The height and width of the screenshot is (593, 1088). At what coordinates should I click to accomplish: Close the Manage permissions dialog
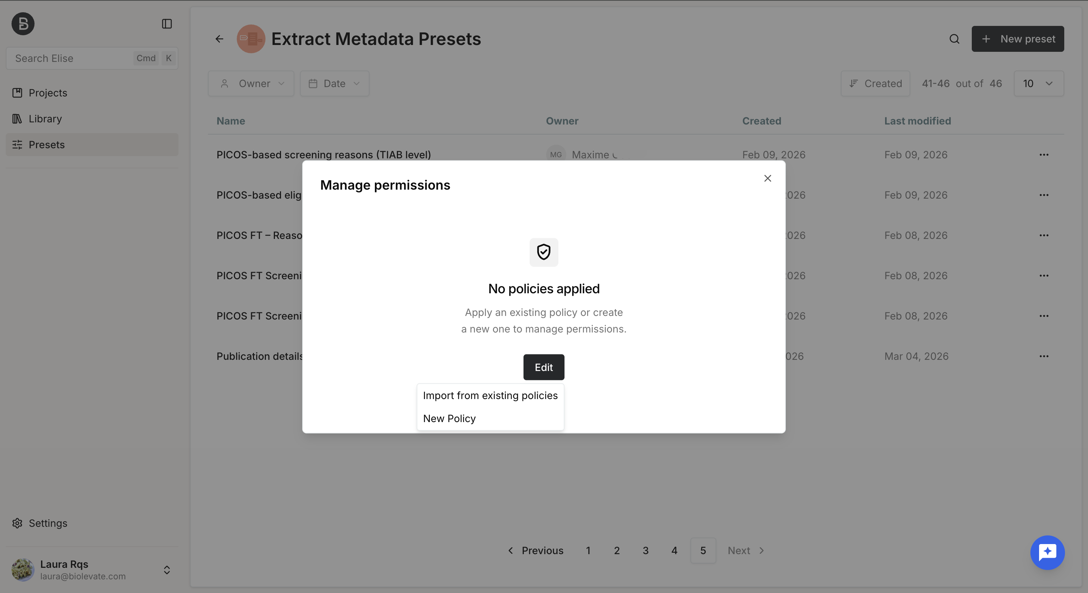(x=767, y=178)
